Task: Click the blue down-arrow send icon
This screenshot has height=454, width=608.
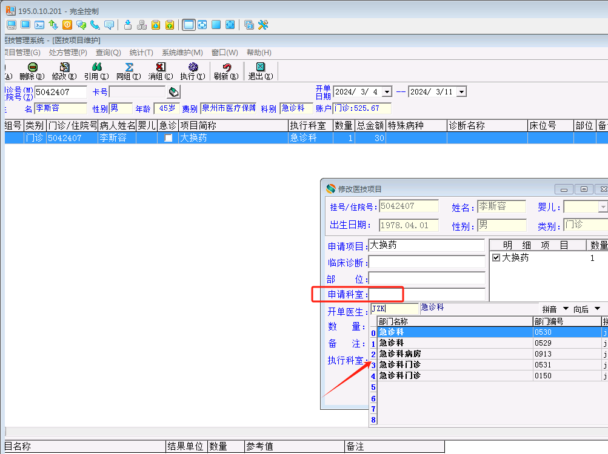Action: (127, 25)
